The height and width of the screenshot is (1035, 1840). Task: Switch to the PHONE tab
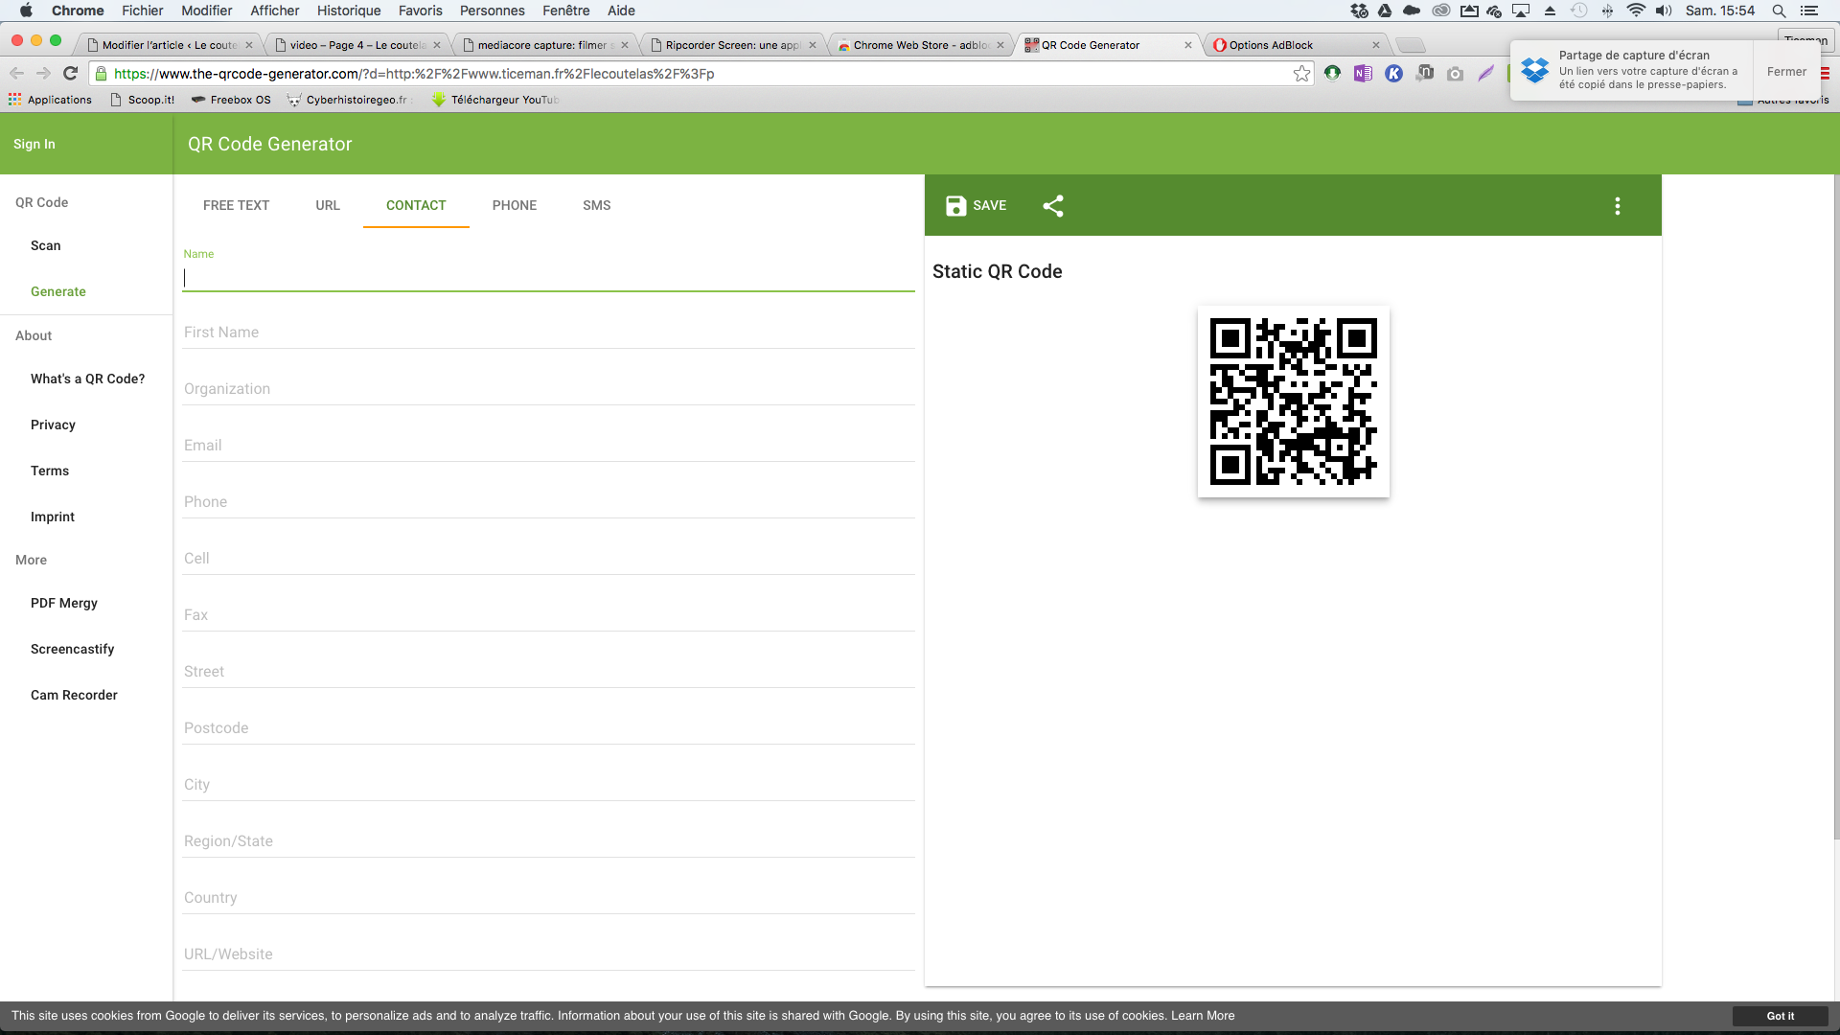pos(515,205)
